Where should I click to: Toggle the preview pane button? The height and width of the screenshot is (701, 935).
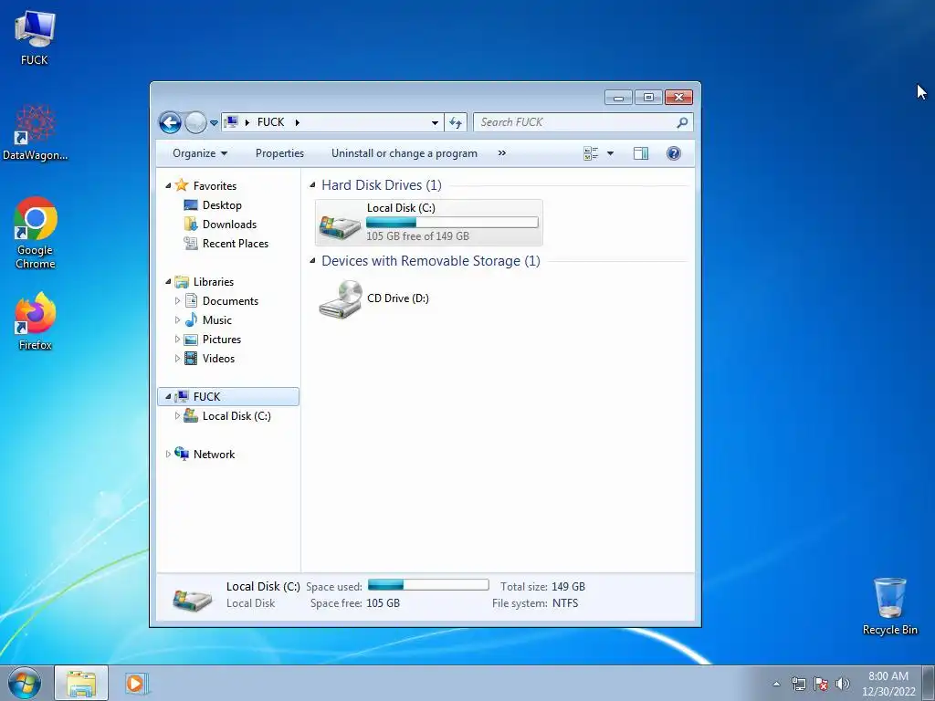click(641, 153)
